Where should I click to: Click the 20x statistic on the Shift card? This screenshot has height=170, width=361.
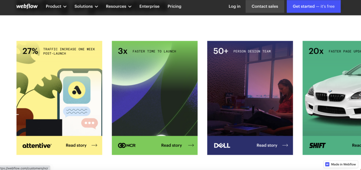[316, 51]
